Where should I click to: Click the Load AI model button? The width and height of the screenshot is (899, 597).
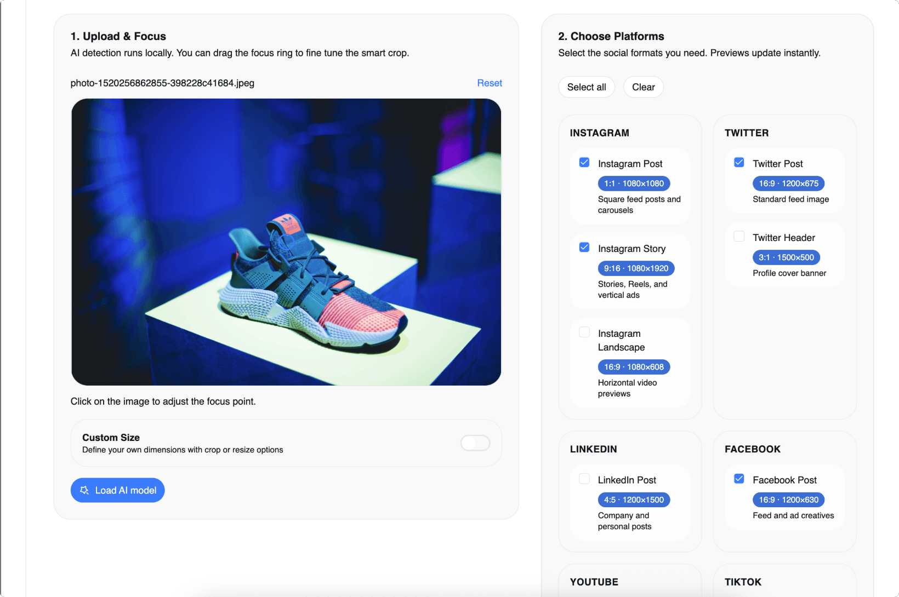point(118,490)
